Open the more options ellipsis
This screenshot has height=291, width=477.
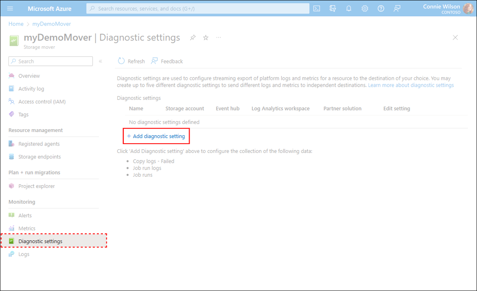tap(219, 37)
